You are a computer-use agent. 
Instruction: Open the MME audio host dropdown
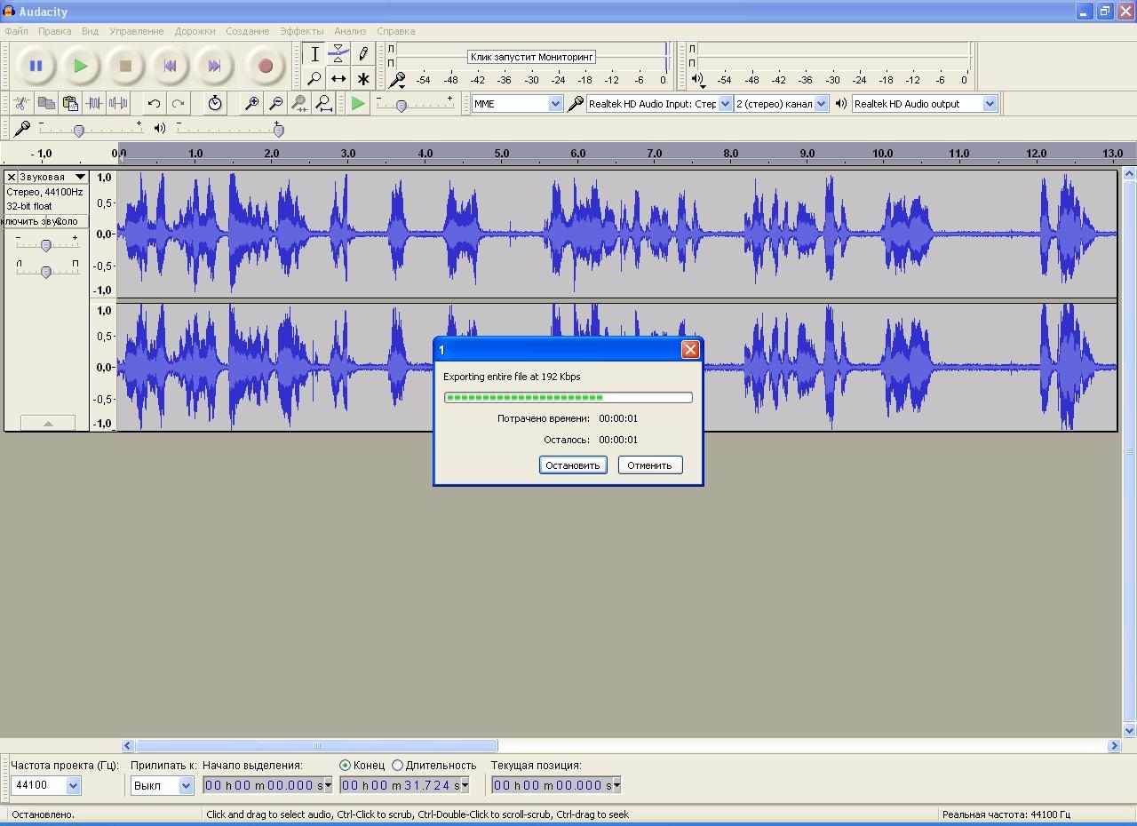[x=555, y=104]
